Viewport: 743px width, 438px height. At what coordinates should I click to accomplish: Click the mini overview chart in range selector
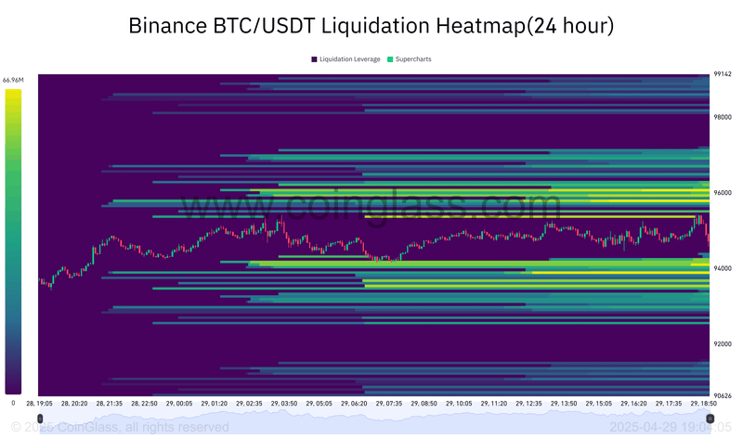pyautogui.click(x=375, y=421)
